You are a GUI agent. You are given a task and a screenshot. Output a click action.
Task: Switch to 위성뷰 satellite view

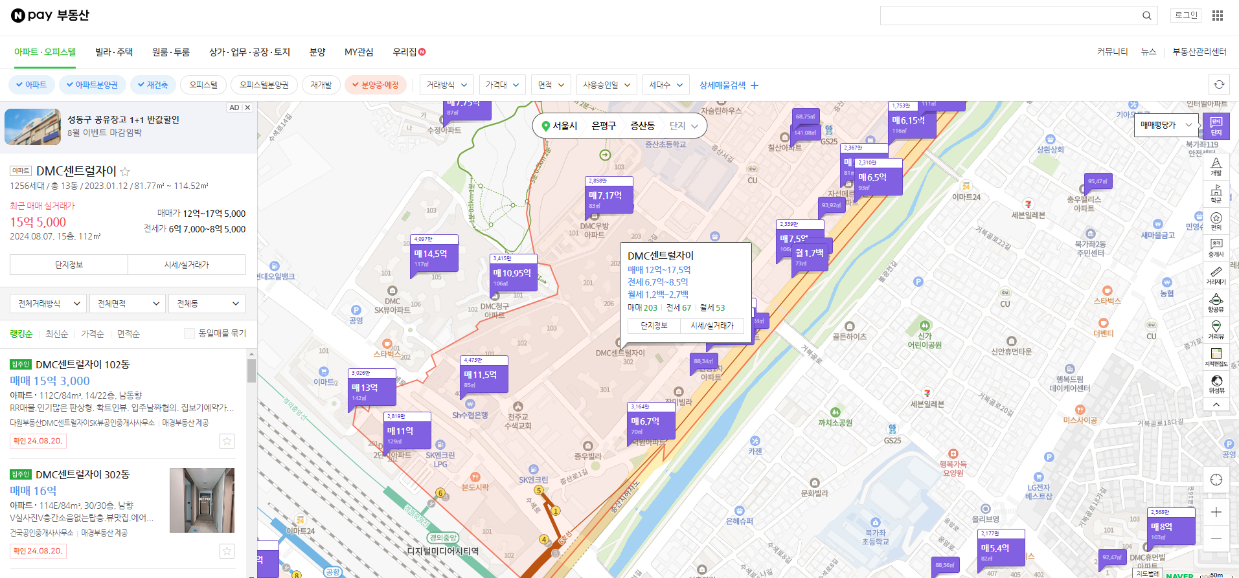tap(1216, 384)
